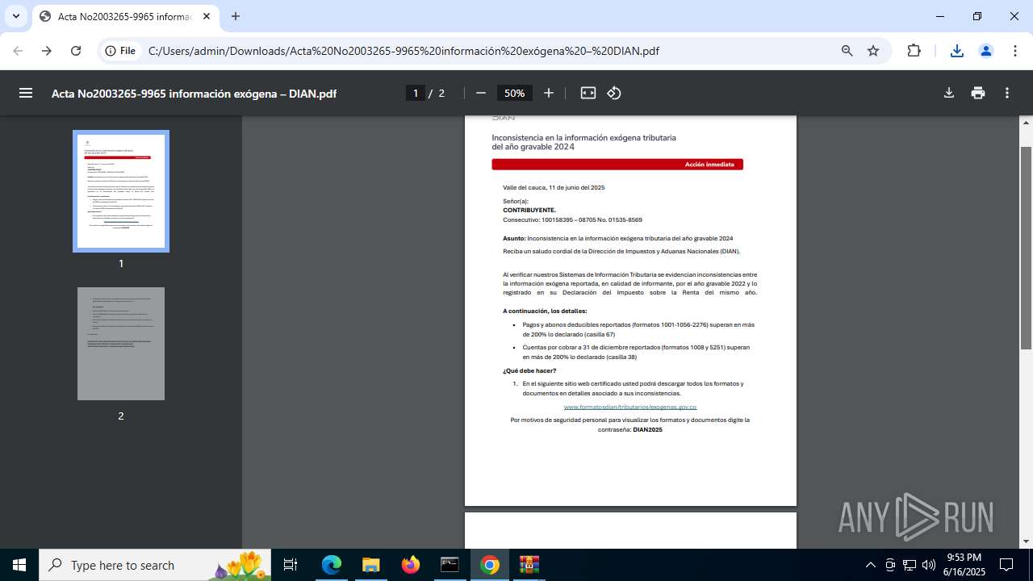
Task: Toggle the PDF sidebar menu icon
Action: (x=26, y=93)
